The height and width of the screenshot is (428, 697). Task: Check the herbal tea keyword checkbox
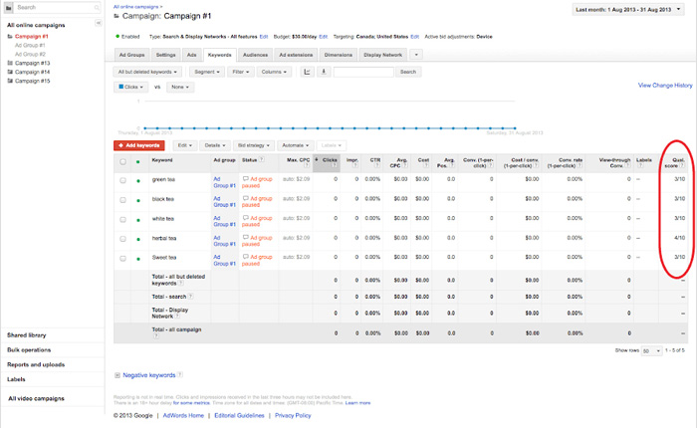[122, 239]
